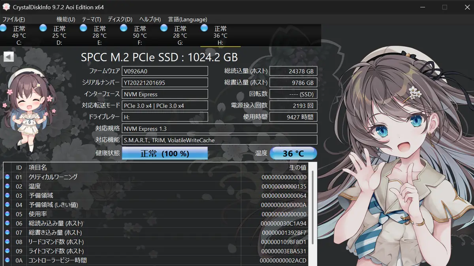The image size is (474, 266).
Task: Open the ファイル(F) menu
Action: click(x=13, y=19)
